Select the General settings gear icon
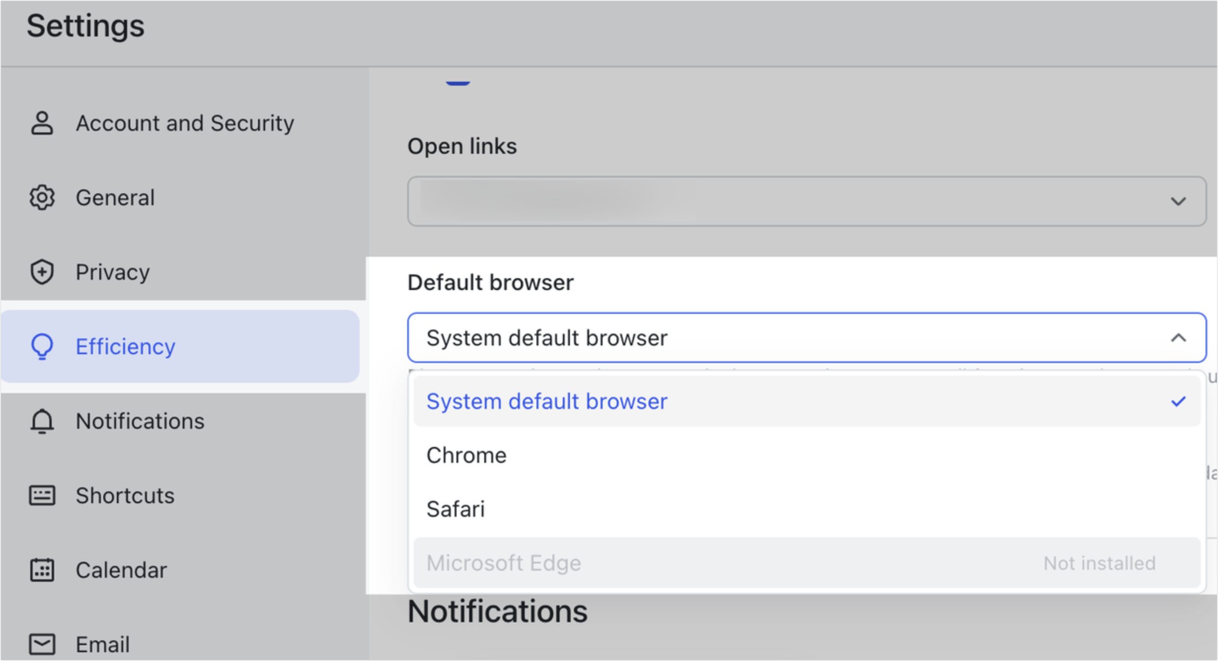Screen dimensions: 1218x661 (42, 198)
